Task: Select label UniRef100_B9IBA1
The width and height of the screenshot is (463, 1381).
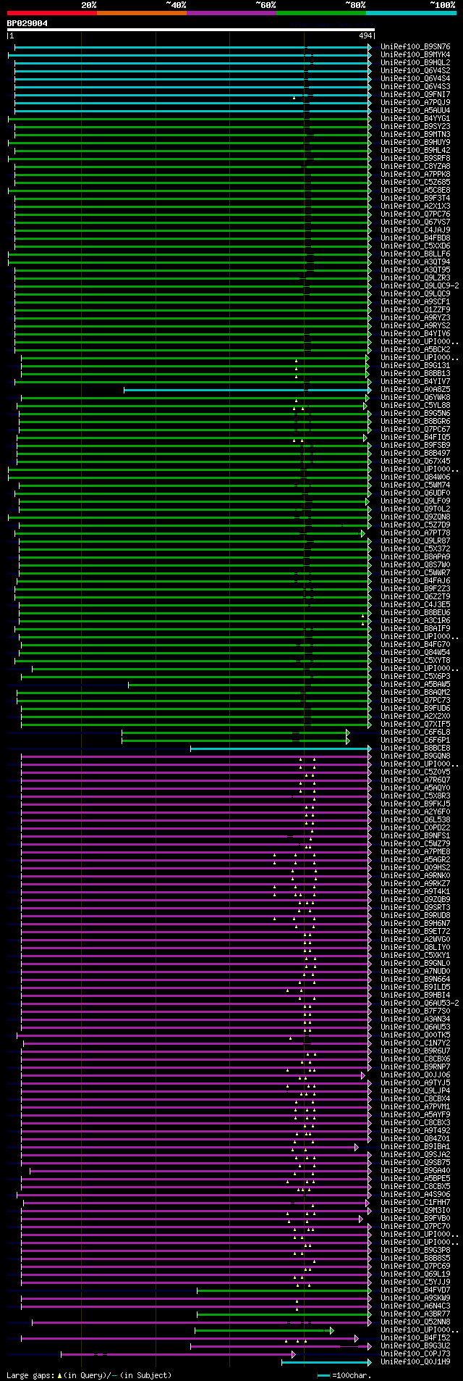Action: pos(415,1147)
